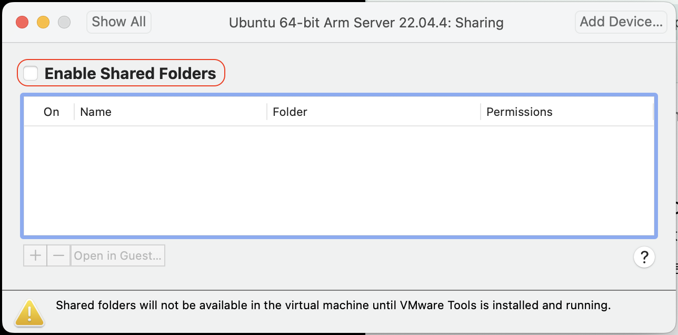Sort by the Name column header
The width and height of the screenshot is (678, 335).
coord(96,112)
